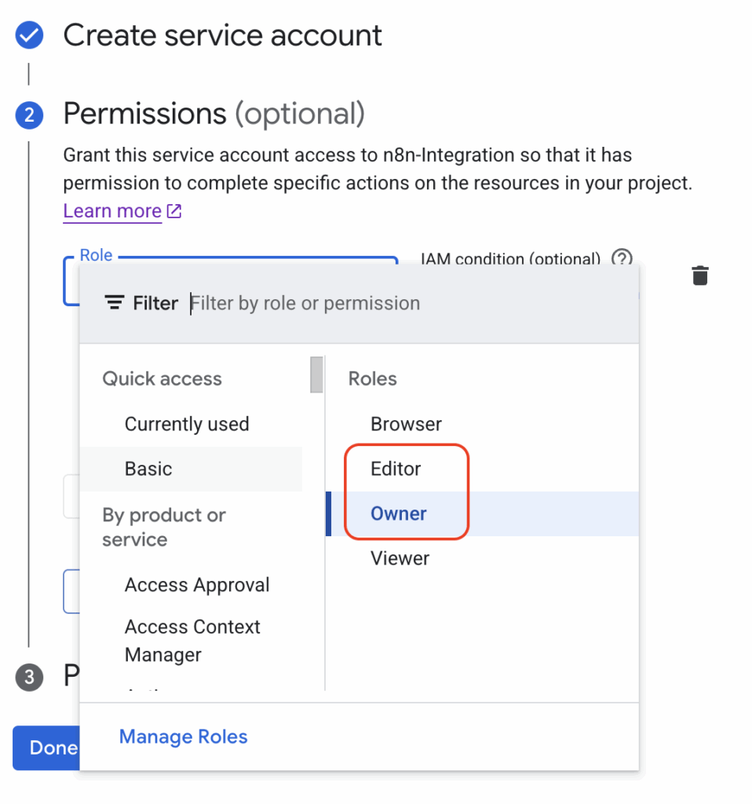Click the category list scrollbar thumb
752x804 pixels.
[316, 375]
